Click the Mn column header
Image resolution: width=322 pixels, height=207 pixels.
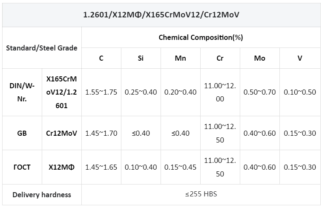[180, 58]
